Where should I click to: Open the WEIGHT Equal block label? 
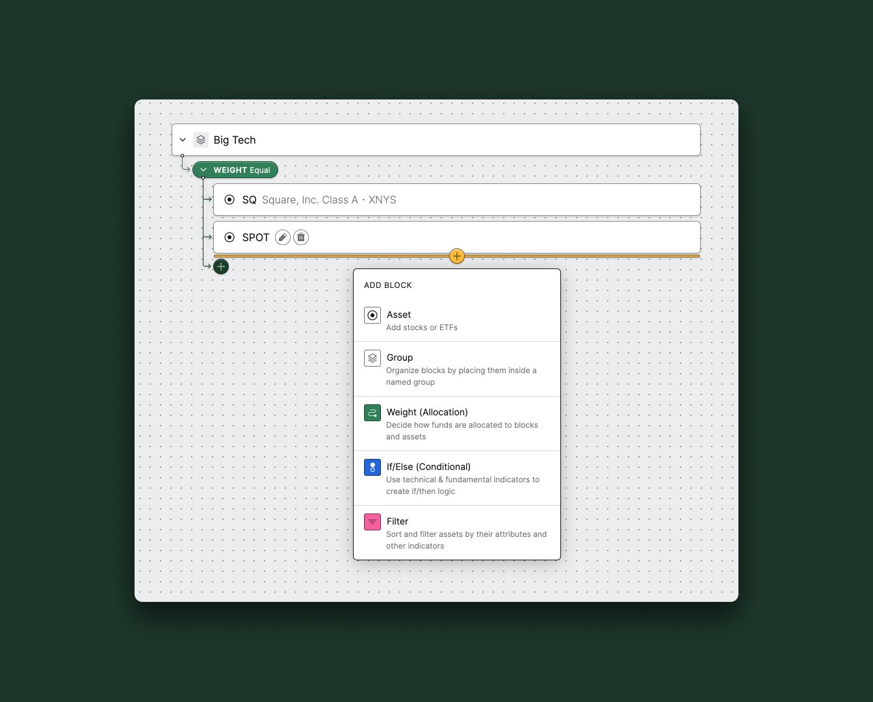point(242,170)
